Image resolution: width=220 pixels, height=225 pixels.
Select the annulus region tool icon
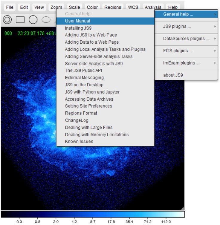tap(7, 20)
